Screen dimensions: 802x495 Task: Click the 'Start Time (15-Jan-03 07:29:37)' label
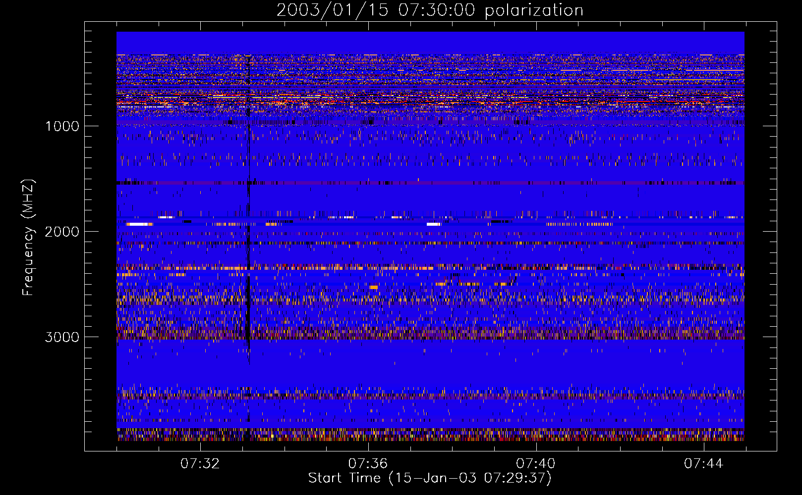click(x=430, y=478)
